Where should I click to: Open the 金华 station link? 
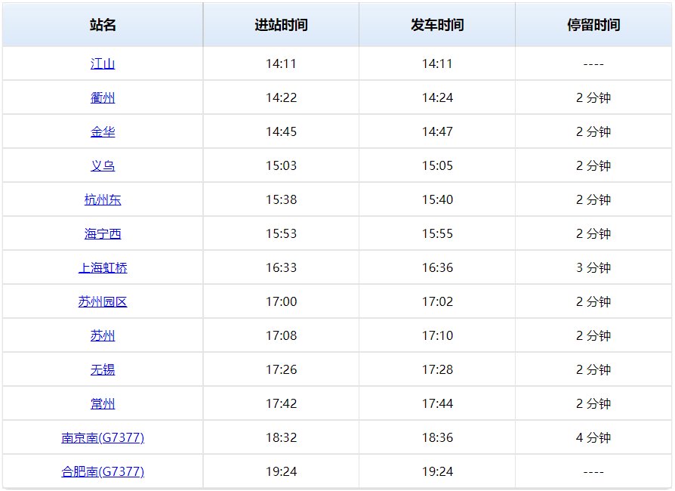click(103, 132)
